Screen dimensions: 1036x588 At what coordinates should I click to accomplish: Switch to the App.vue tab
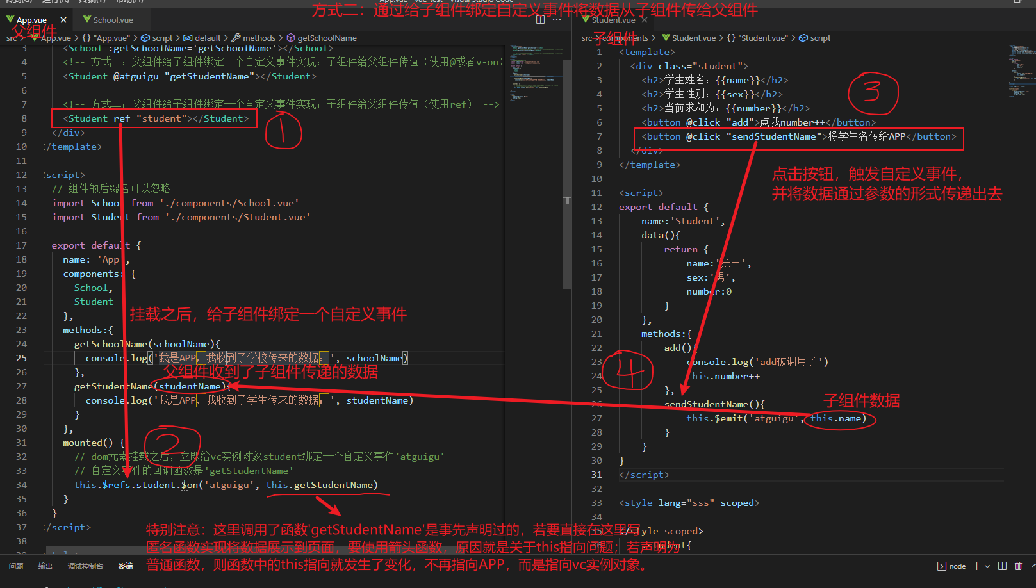(32, 20)
